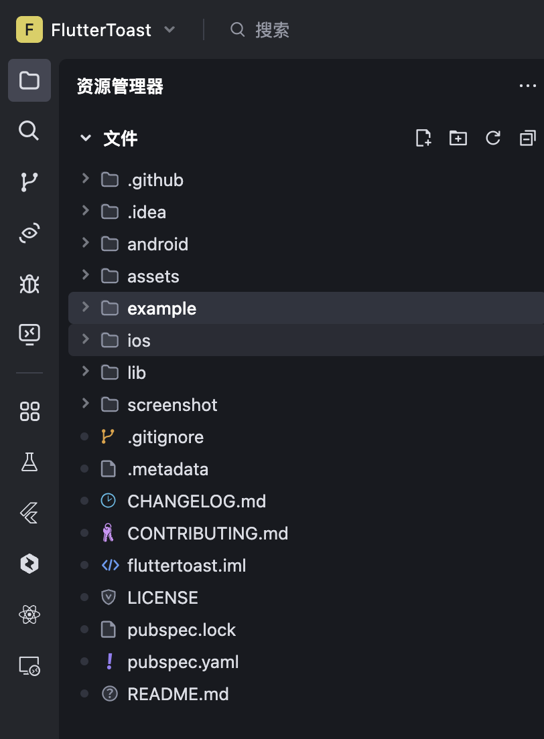Refresh the file explorer
The image size is (544, 739).
(493, 139)
